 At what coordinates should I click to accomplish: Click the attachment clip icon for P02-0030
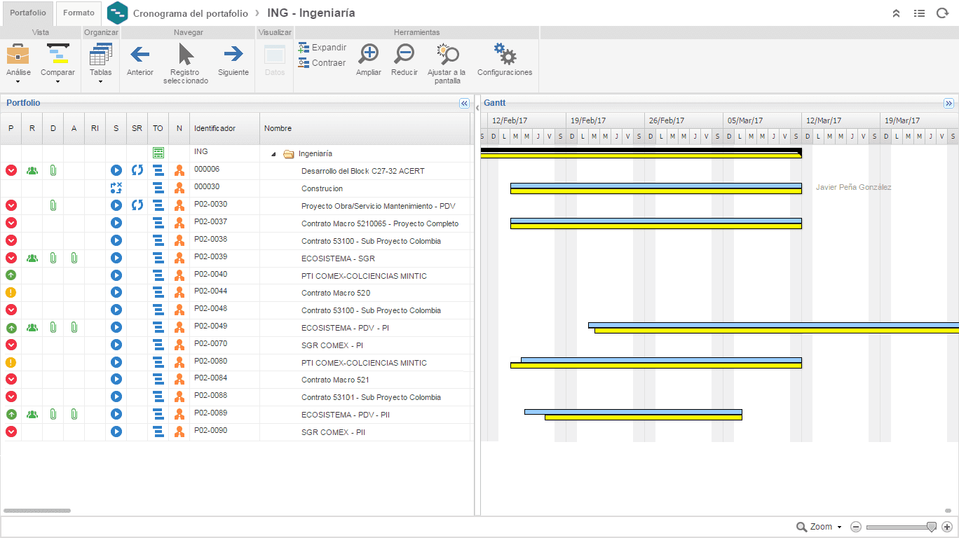coord(53,205)
